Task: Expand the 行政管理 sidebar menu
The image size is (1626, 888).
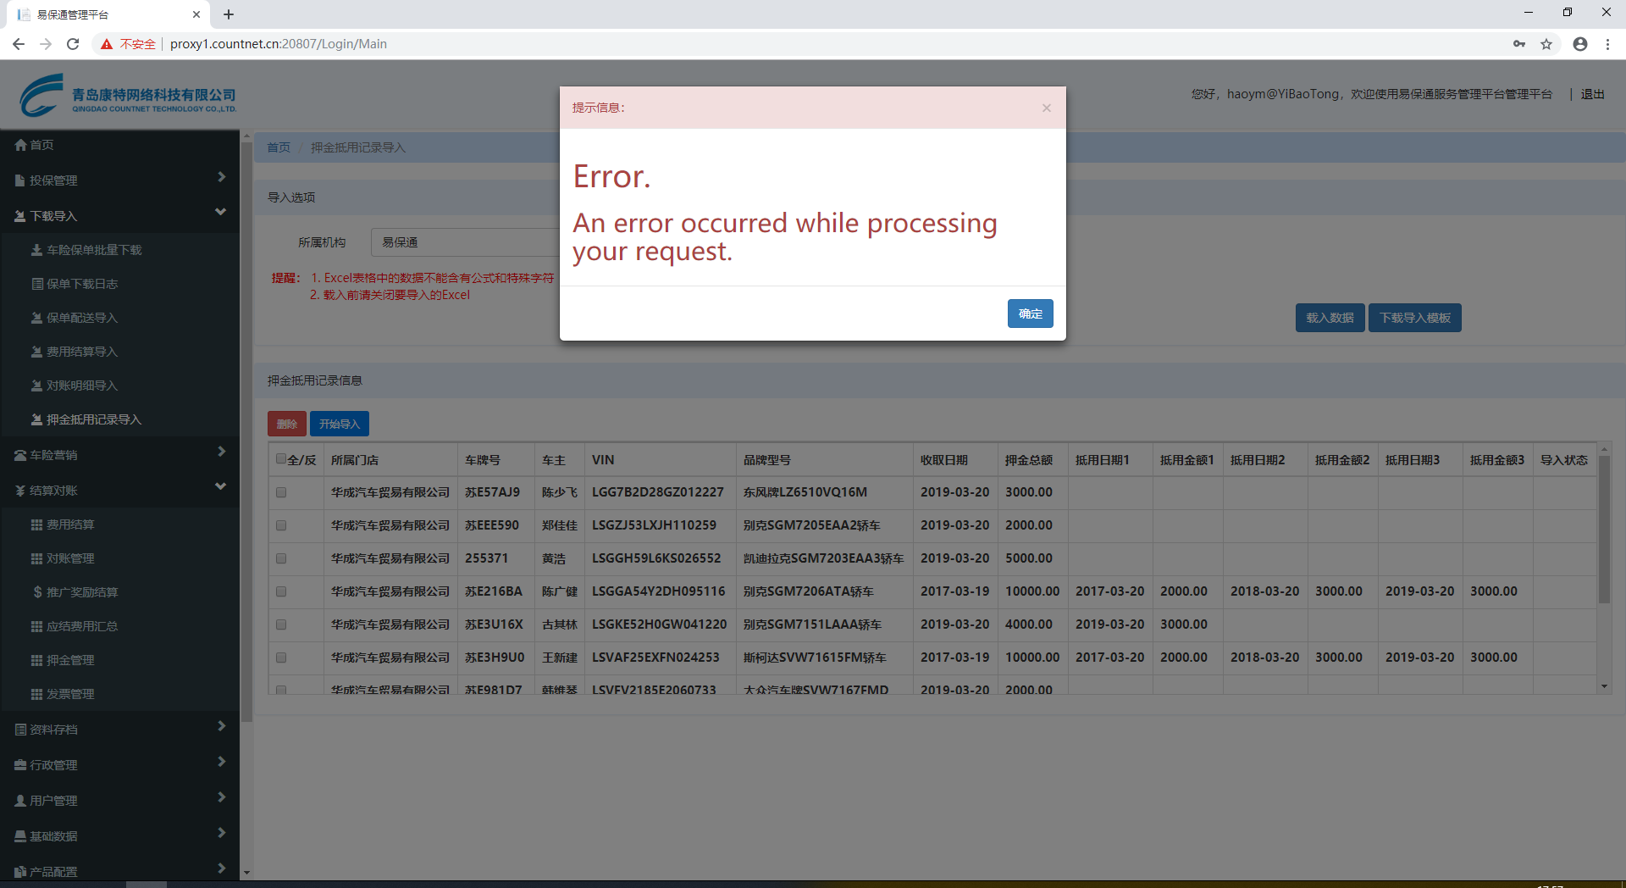Action: (119, 765)
